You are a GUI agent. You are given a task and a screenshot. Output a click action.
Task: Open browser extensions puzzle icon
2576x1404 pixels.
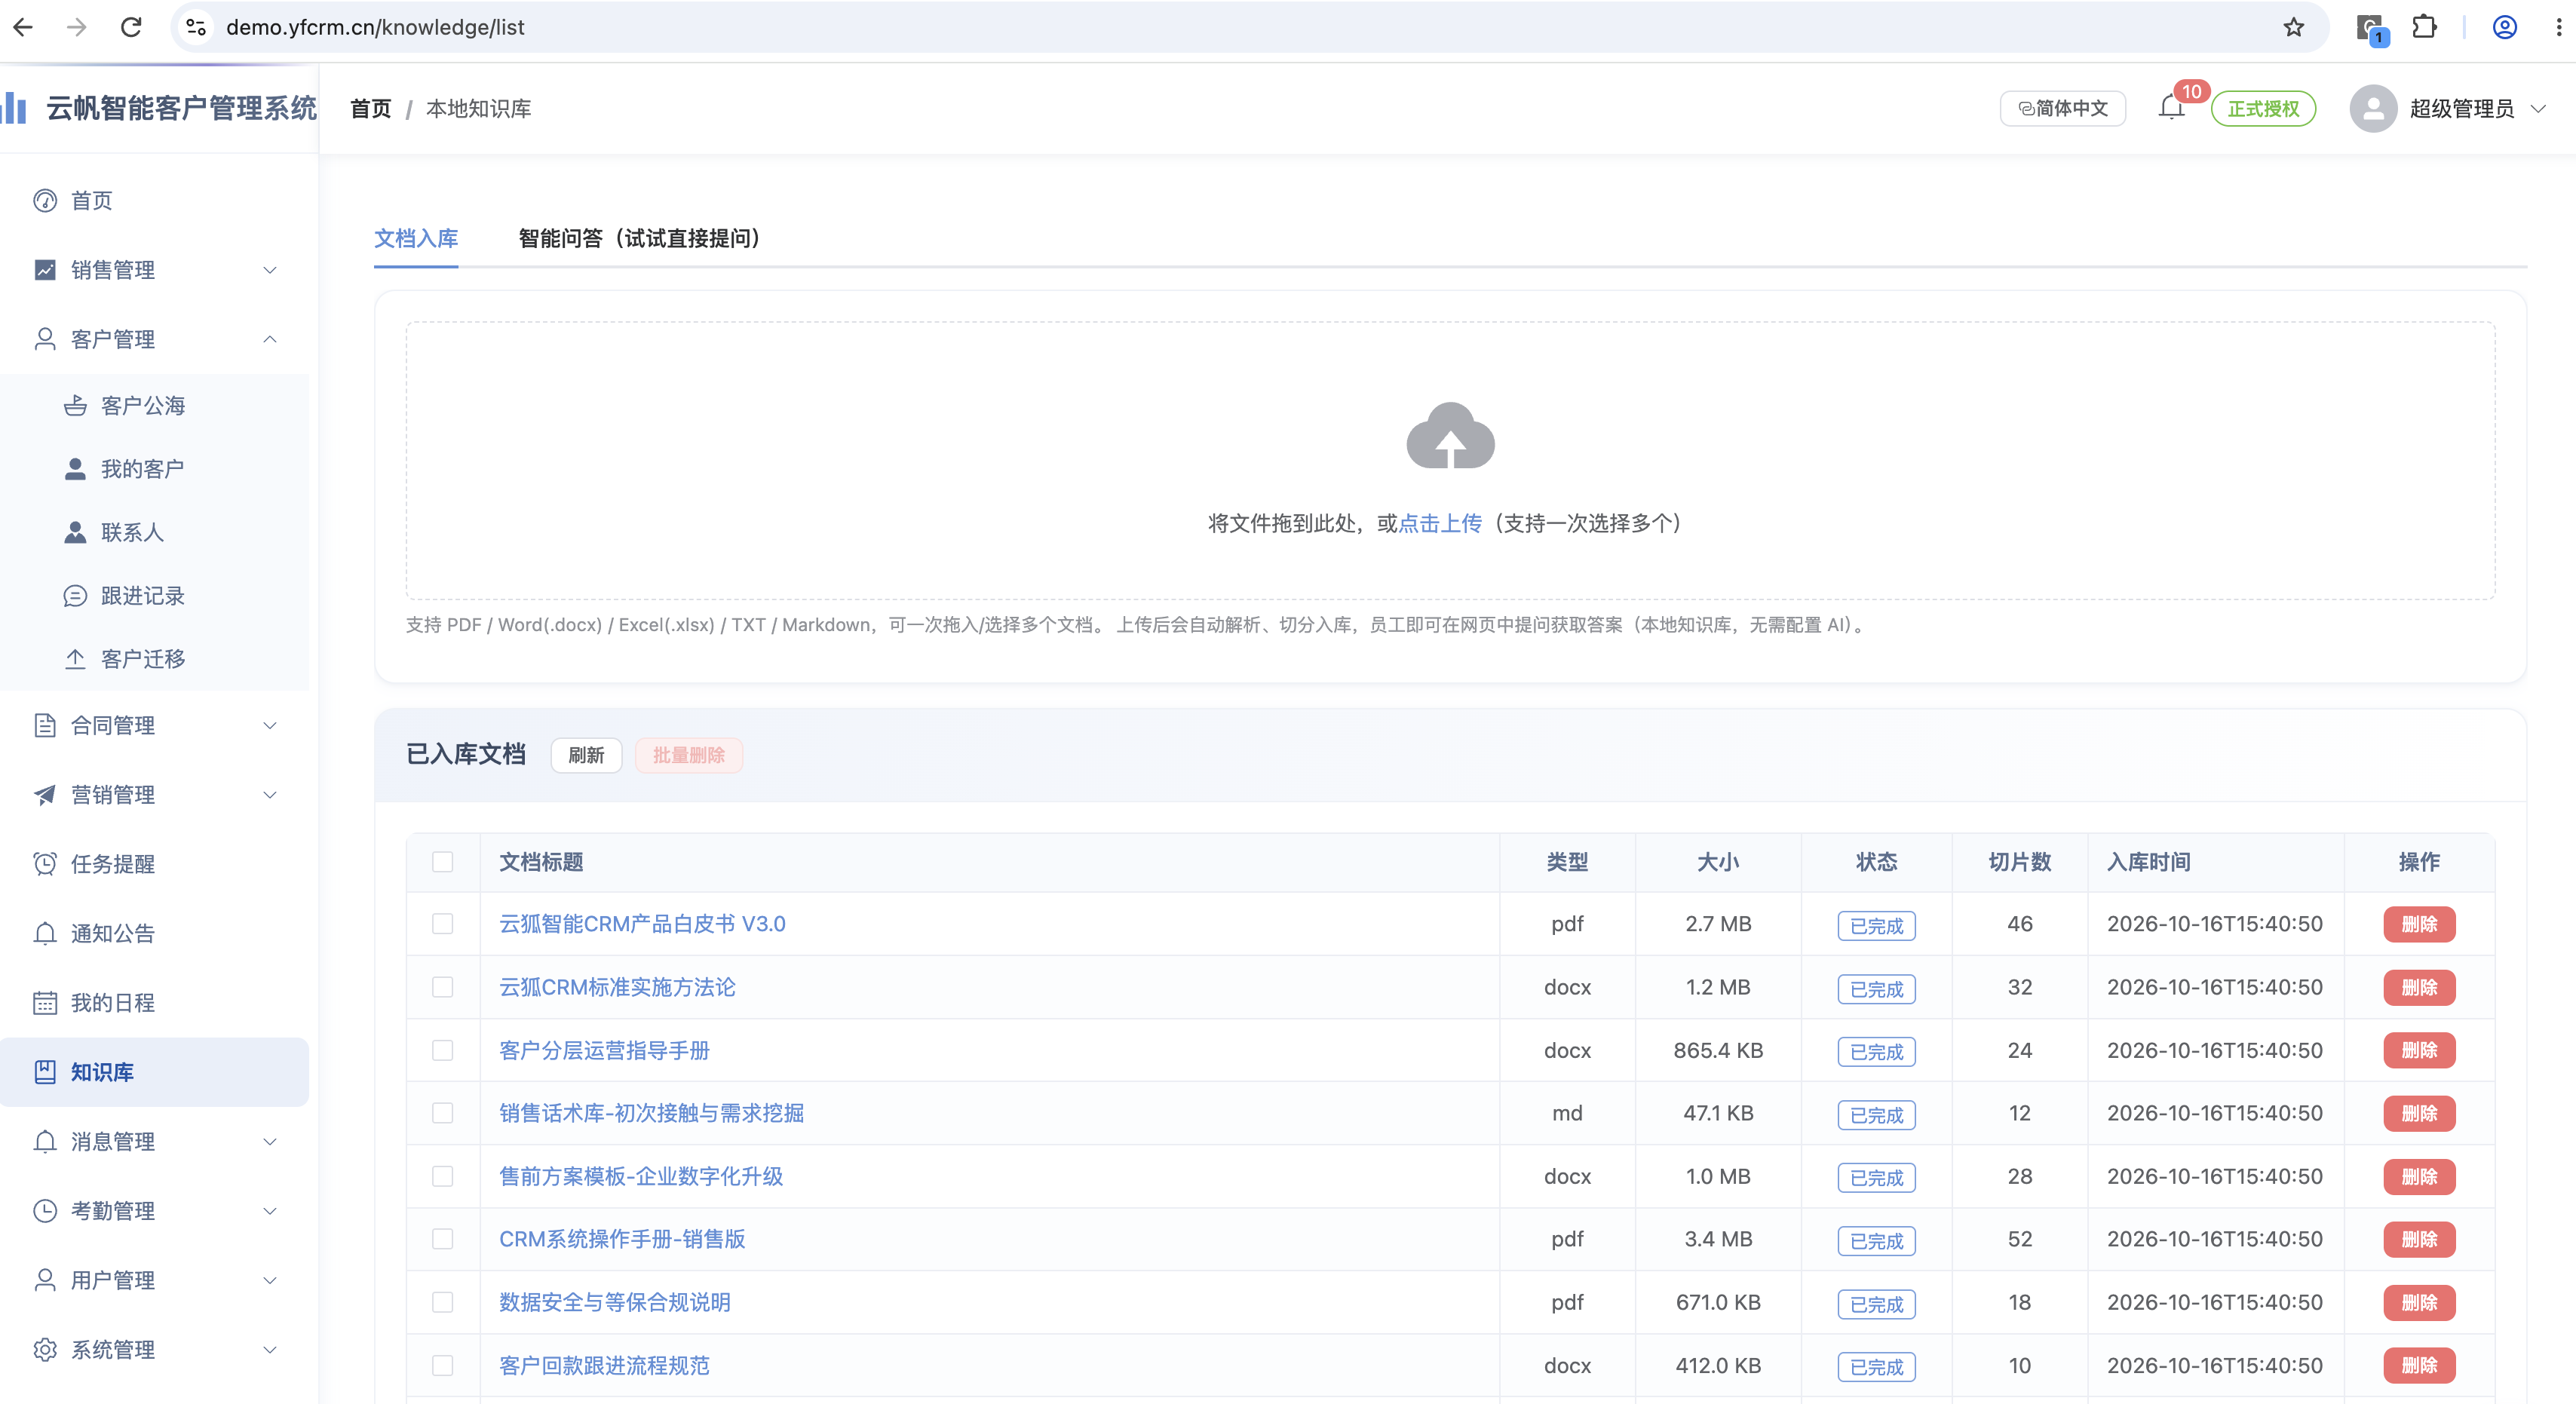coord(2424,27)
